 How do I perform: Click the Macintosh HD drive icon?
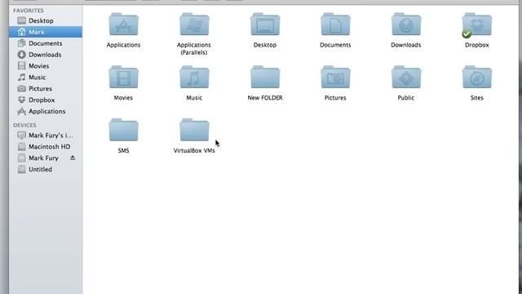[x=22, y=147]
